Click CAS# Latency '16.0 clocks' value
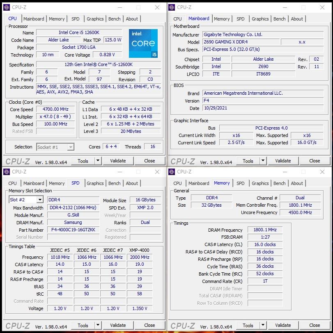Viewport: 333px width, 333px height. (265, 244)
